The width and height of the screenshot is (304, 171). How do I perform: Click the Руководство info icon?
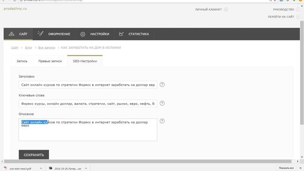click(298, 9)
